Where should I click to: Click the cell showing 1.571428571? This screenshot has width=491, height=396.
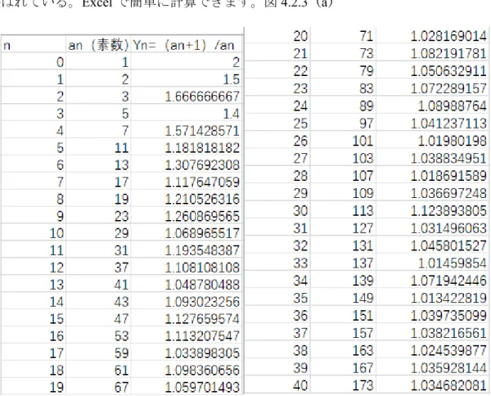(x=187, y=130)
